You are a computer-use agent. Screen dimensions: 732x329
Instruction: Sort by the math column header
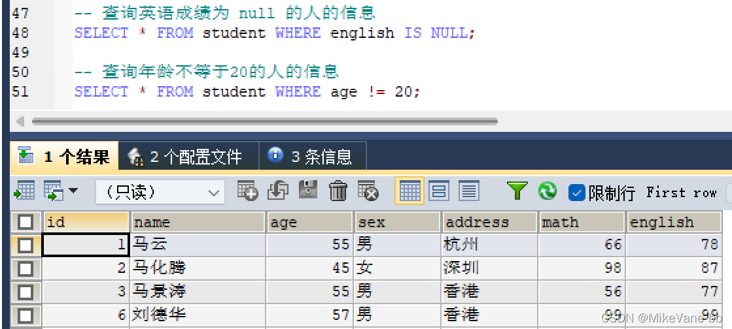(581, 222)
